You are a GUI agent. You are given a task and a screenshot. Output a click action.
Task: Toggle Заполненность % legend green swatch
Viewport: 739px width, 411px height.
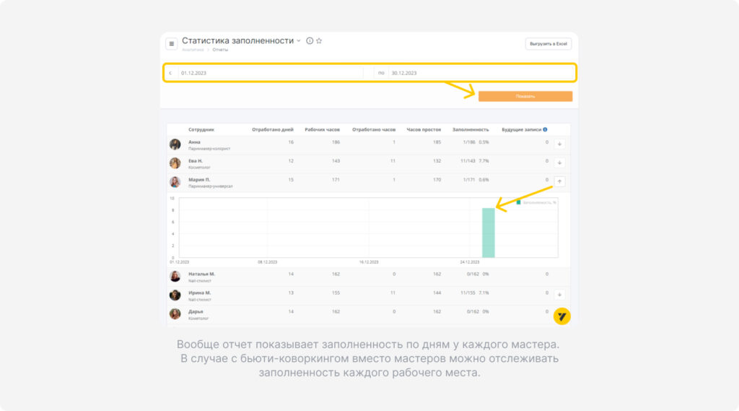point(518,202)
